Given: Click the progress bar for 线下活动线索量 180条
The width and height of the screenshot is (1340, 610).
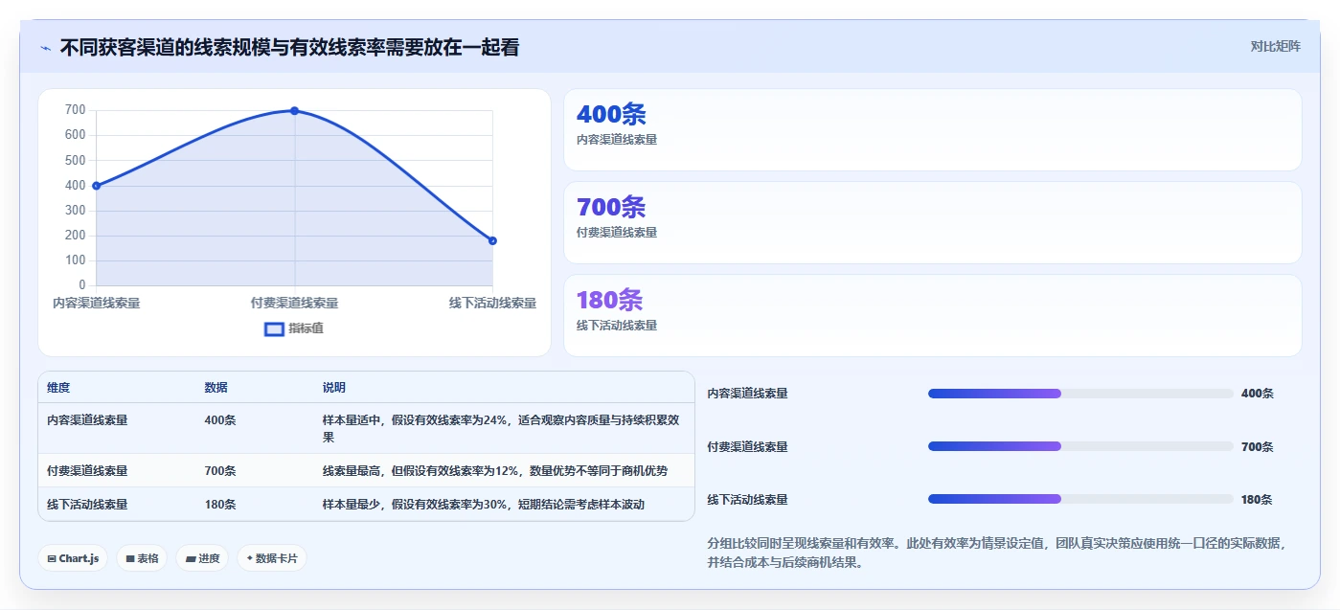Looking at the screenshot, I should [1080, 499].
